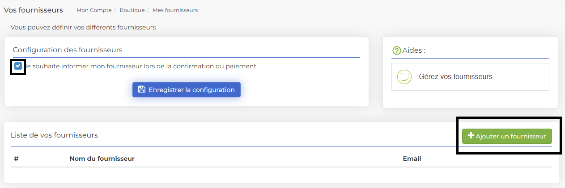The width and height of the screenshot is (565, 188).
Task: Click Ajouter un fournisseur button
Action: pyautogui.click(x=507, y=136)
